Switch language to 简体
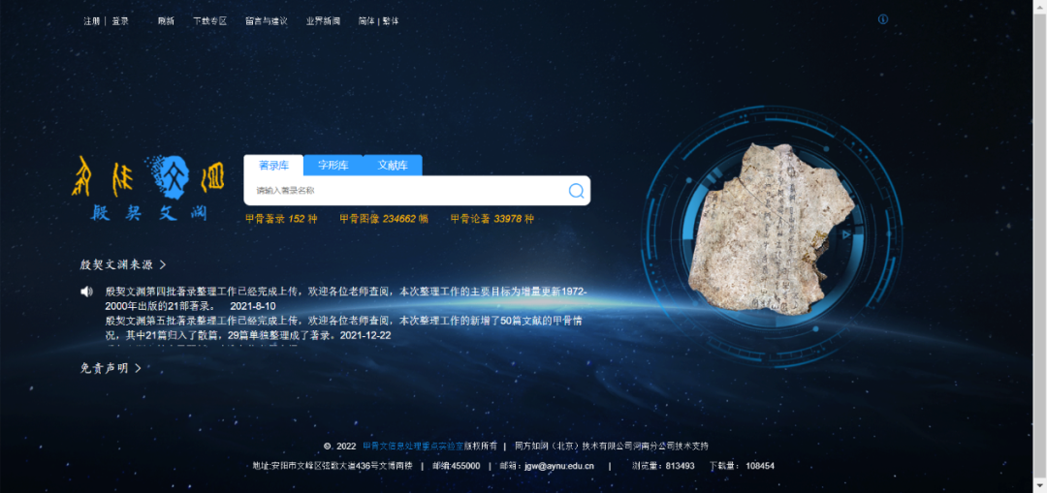1047x493 pixels. 365,21
